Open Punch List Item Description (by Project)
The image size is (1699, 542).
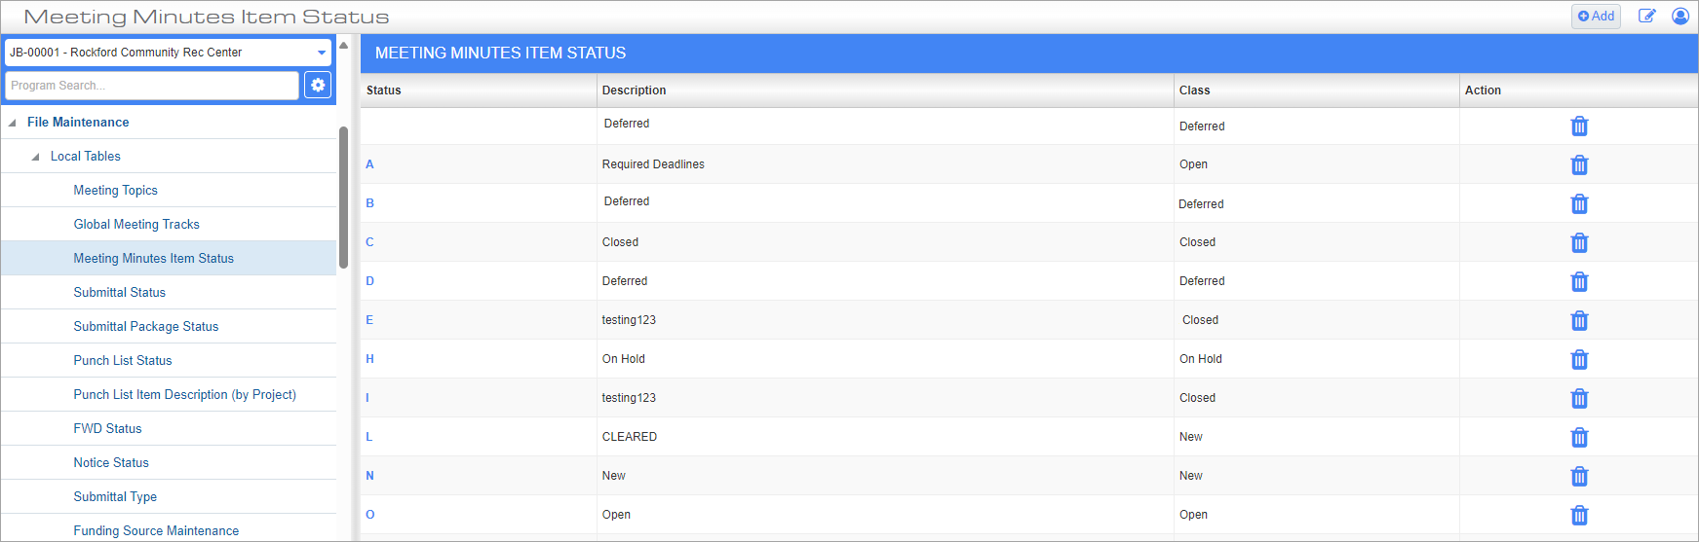(x=185, y=395)
